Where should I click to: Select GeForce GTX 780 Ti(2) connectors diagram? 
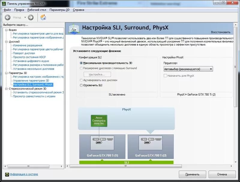(x=151, y=143)
